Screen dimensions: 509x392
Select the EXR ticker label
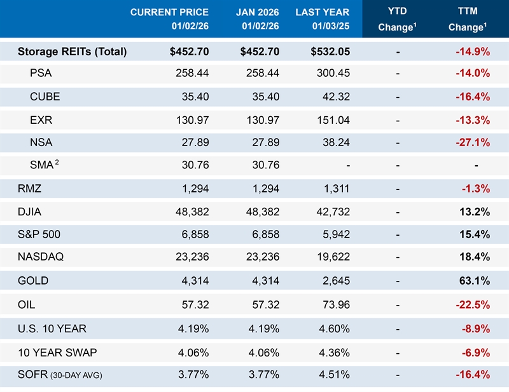(x=41, y=119)
